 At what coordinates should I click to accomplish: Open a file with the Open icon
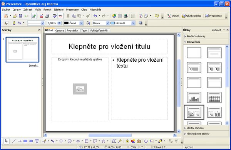coord(15,16)
